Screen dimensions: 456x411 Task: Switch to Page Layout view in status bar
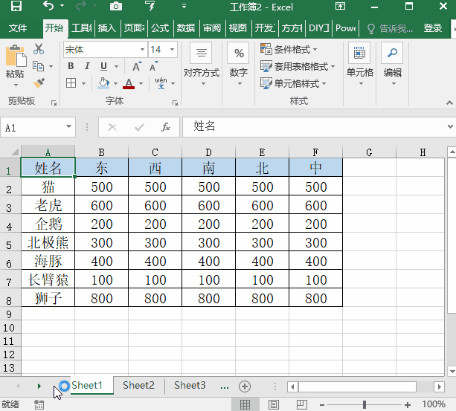point(274,404)
